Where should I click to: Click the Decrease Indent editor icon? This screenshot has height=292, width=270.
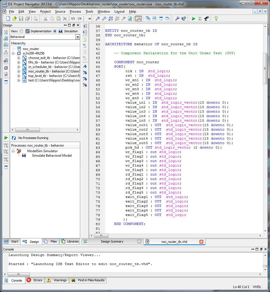pos(85,26)
